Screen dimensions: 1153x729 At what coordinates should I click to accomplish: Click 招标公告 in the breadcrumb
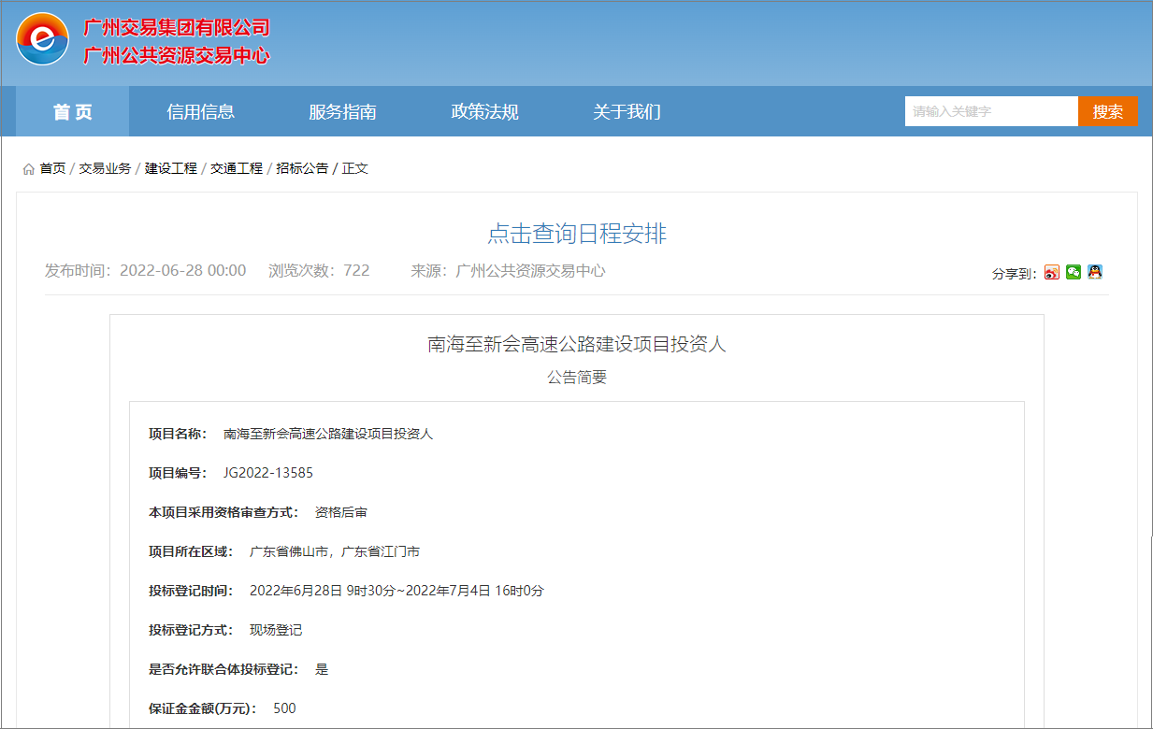pyautogui.click(x=302, y=168)
